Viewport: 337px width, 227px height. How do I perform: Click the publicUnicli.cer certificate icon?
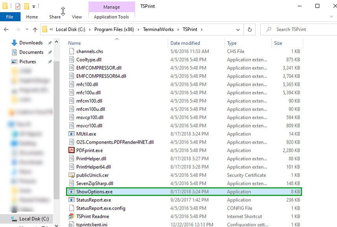pos(71,175)
